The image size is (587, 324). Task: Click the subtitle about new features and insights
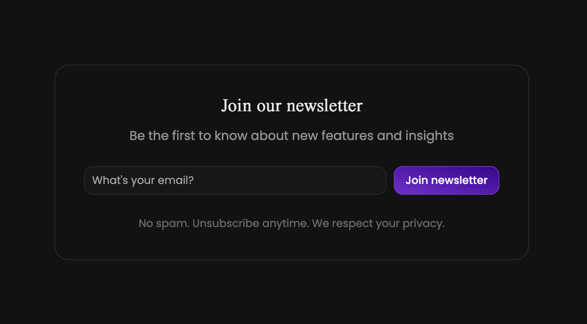pyautogui.click(x=291, y=135)
